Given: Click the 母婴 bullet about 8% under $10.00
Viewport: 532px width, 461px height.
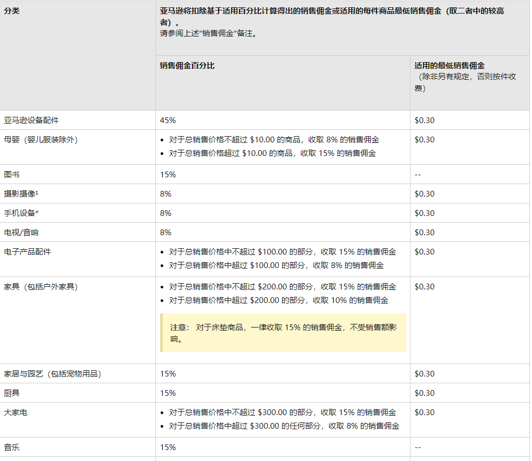Looking at the screenshot, I should 274,139.
